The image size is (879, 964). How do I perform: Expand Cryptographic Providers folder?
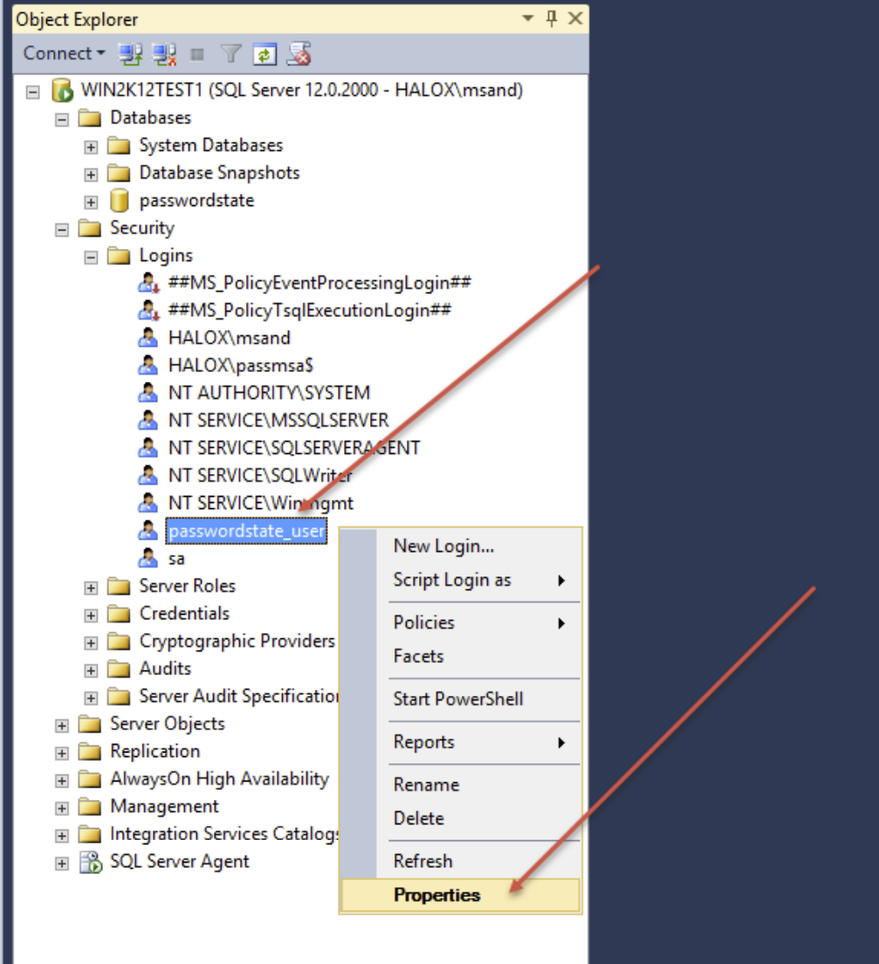point(91,643)
